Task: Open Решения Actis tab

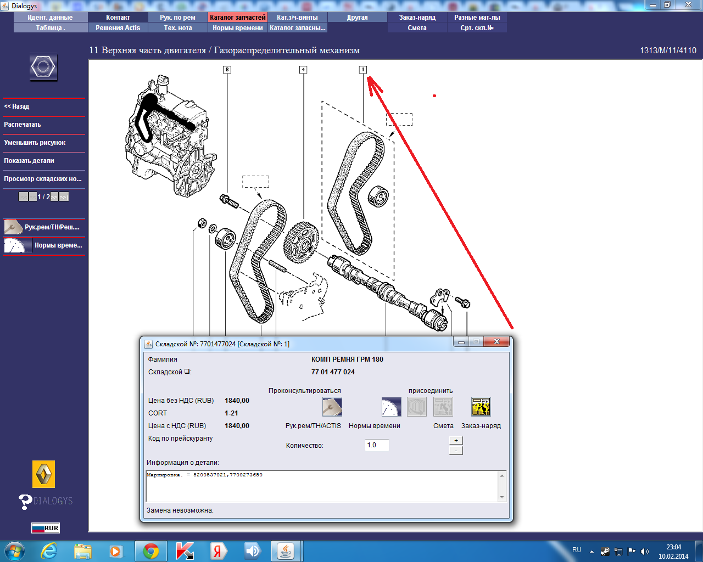Action: pyautogui.click(x=118, y=28)
